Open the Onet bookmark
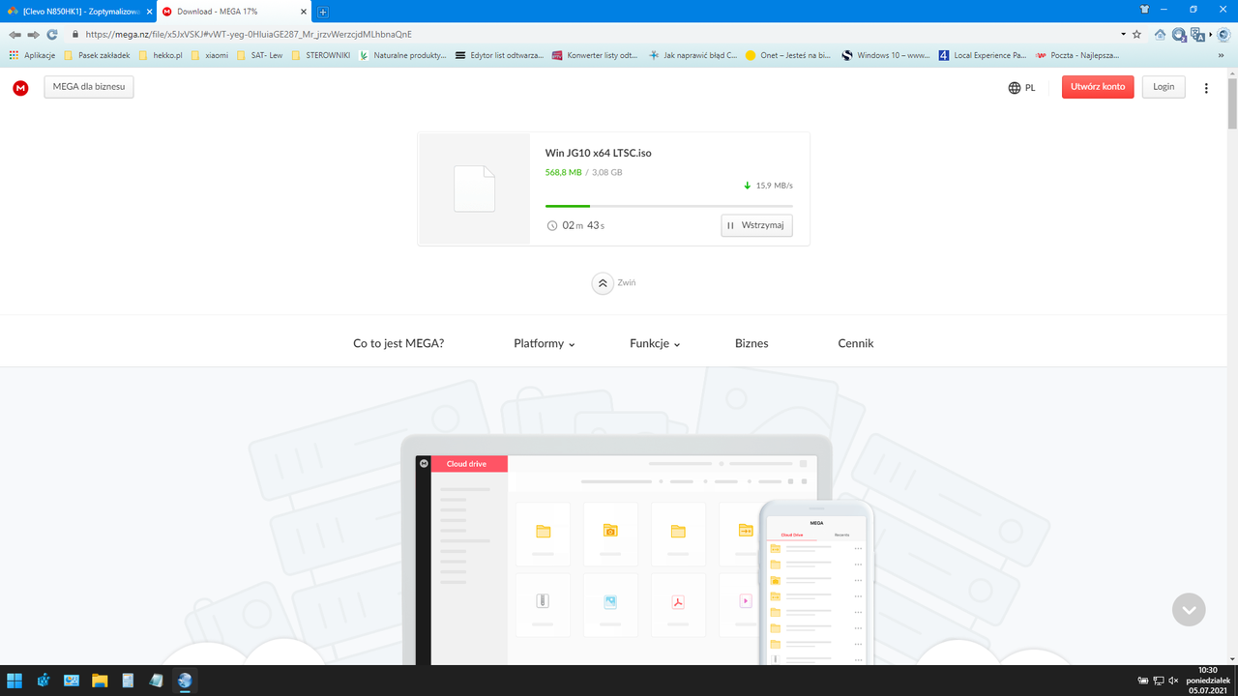The height and width of the screenshot is (696, 1238). coord(788,55)
